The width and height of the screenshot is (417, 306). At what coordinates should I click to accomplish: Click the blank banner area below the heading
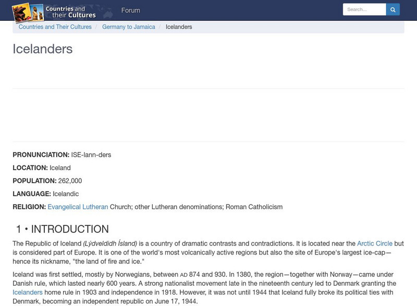(x=208, y=115)
